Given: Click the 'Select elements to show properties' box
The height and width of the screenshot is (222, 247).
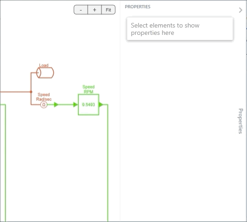Looking at the screenshot, I should [180, 29].
